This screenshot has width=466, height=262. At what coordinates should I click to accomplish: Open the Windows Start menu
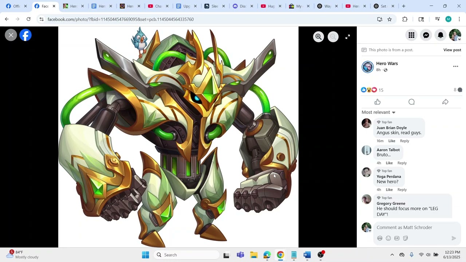tap(145, 255)
